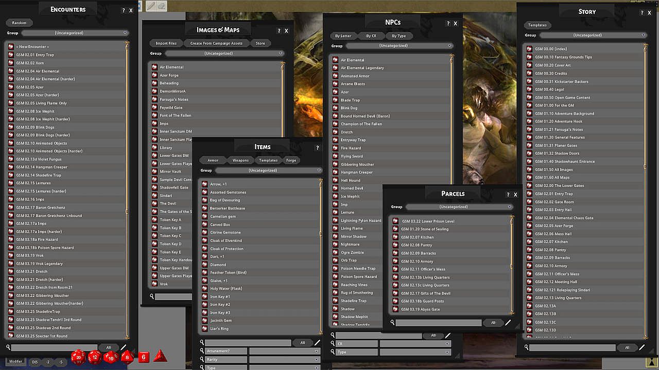
Task: Click the edit pencil in NPCs window
Action: click(x=447, y=335)
